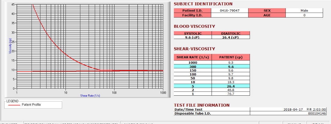Select shear rate cell 10 in table

pos(193,82)
